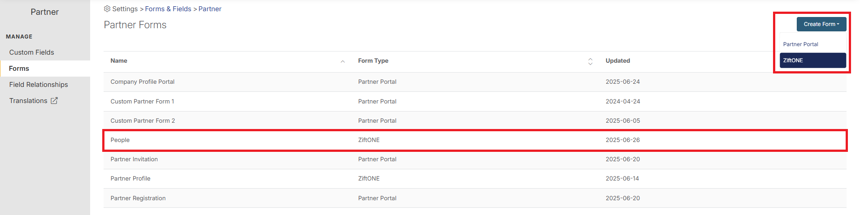Open the Partner Invitation form
860x215 pixels.
[x=134, y=159]
